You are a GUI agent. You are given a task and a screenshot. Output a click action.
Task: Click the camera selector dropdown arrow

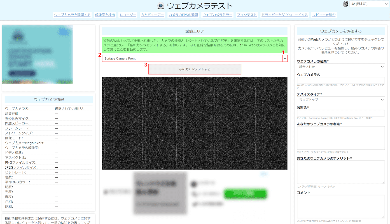(285, 59)
